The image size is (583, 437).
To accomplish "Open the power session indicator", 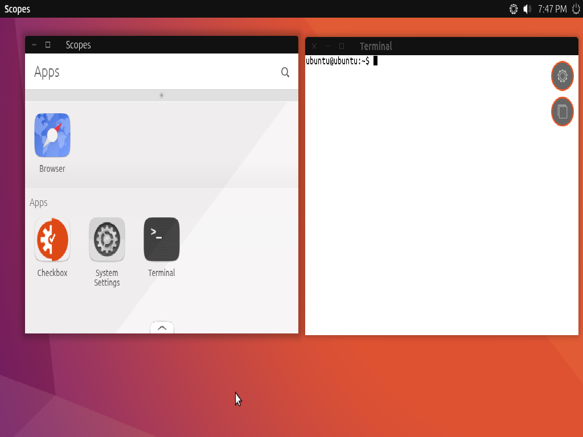I will (x=576, y=9).
